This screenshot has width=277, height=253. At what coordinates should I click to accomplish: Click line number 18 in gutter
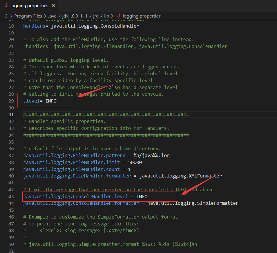click(11, 26)
